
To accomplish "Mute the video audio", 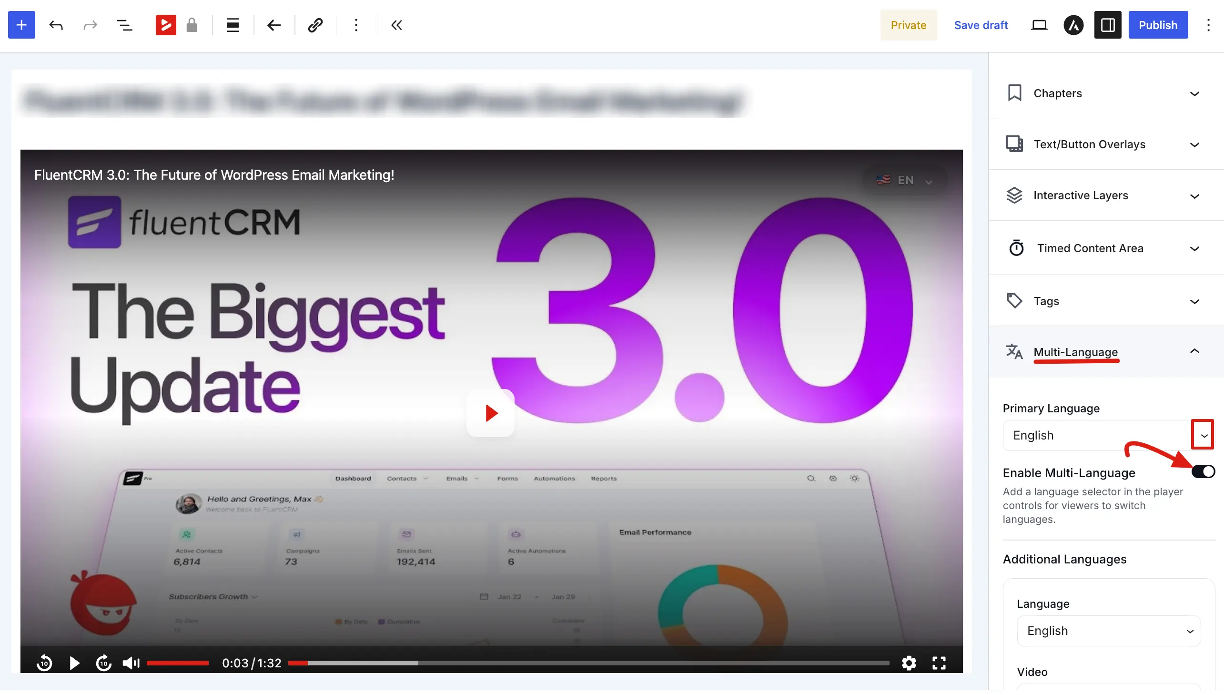I will (131, 663).
